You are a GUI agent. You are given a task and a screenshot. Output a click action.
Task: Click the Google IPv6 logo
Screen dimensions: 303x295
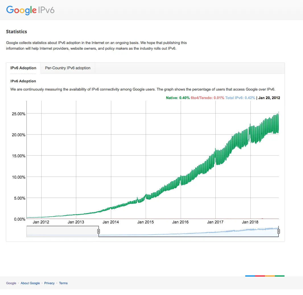click(30, 10)
